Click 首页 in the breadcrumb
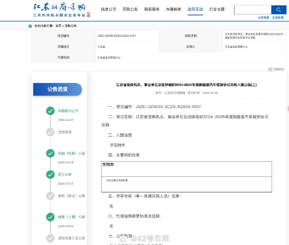 pos(59,26)
